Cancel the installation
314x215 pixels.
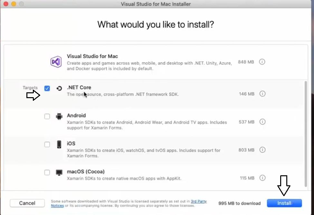(27, 203)
